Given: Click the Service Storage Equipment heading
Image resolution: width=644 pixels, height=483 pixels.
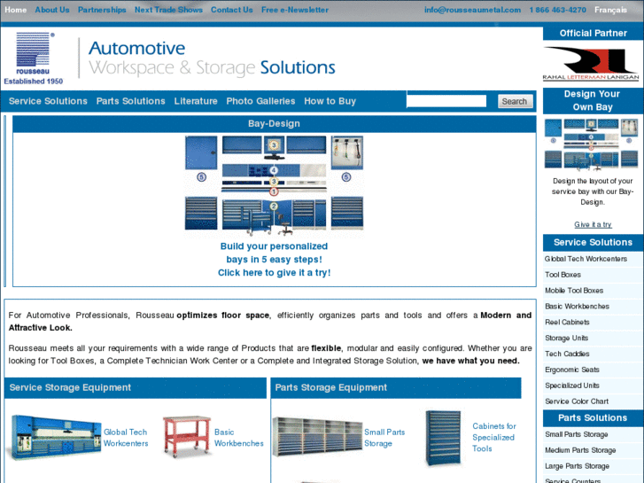Looking at the screenshot, I should point(70,387).
